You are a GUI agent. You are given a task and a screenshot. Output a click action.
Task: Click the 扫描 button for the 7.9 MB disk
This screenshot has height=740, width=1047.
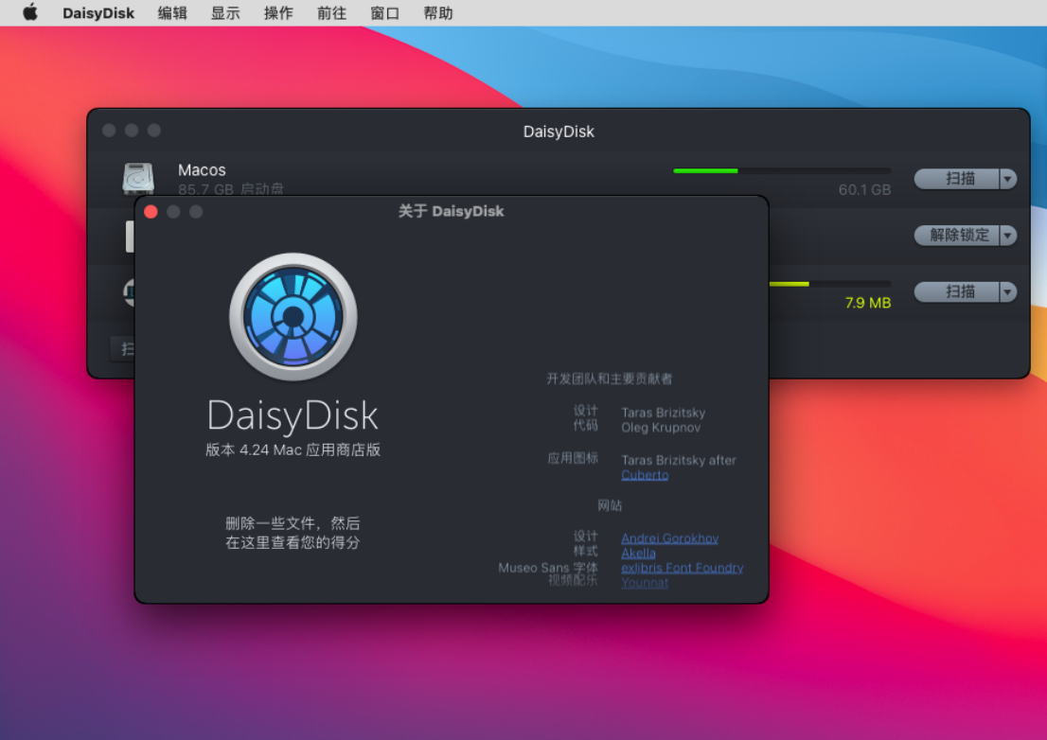pyautogui.click(x=957, y=291)
